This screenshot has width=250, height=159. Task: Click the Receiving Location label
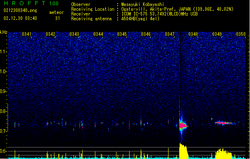pyautogui.click(x=93, y=9)
